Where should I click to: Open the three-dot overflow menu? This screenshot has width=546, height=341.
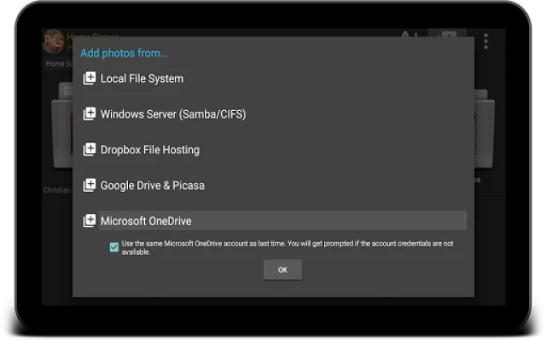(x=485, y=41)
